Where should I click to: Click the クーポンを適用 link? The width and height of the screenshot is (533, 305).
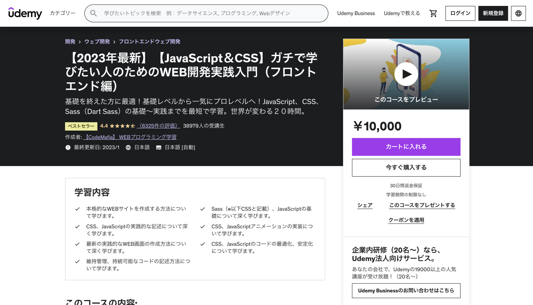pyautogui.click(x=406, y=220)
